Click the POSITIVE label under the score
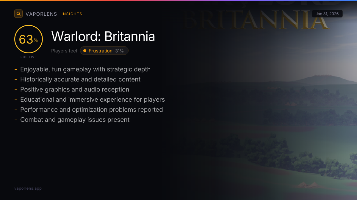357x200 pixels. click(x=29, y=57)
